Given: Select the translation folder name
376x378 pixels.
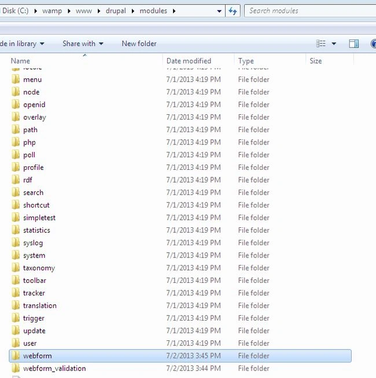Looking at the screenshot, I should pos(40,306).
